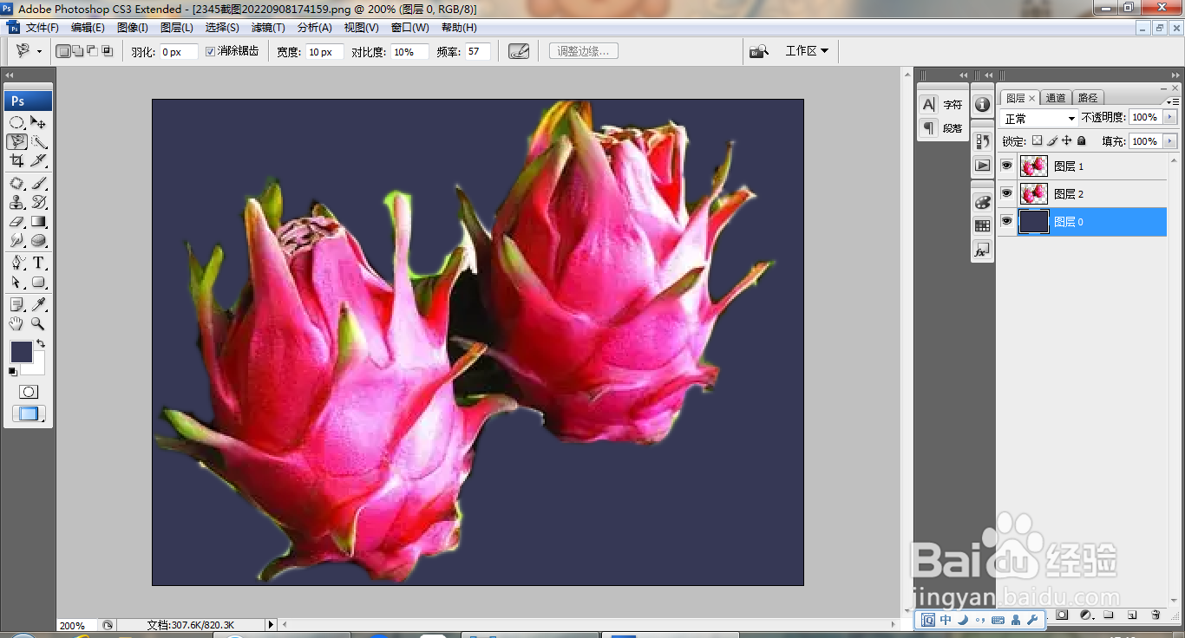Open the 段落 paragraph panel
Viewport: 1185px width, 638px height.
tap(942, 128)
